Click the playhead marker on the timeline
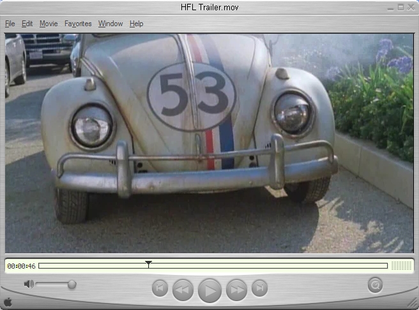The width and height of the screenshot is (419, 310). coord(148,264)
